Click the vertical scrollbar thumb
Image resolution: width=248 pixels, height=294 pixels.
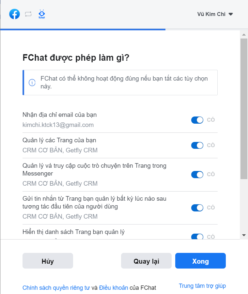(244, 108)
